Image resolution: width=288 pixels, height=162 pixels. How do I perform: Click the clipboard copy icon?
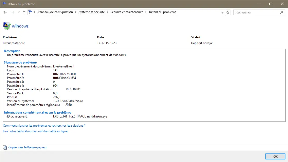(5, 147)
